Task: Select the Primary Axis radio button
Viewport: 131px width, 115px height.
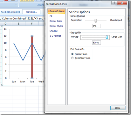Action: pyautogui.click(x=72, y=54)
